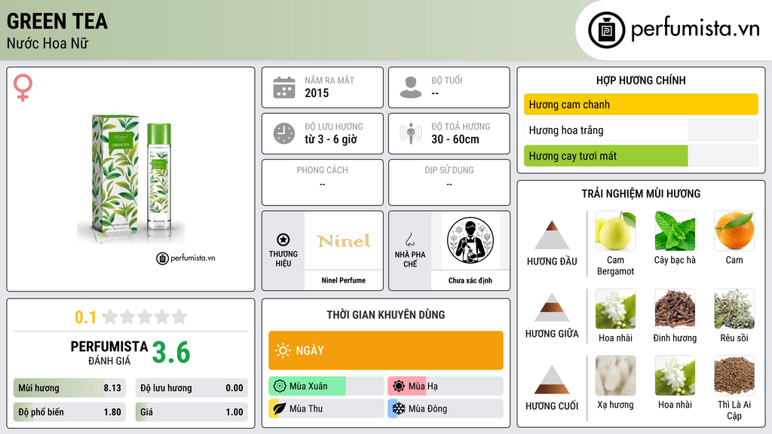
Task: Click the sun icon in the Ngày bar
Action: 283,350
